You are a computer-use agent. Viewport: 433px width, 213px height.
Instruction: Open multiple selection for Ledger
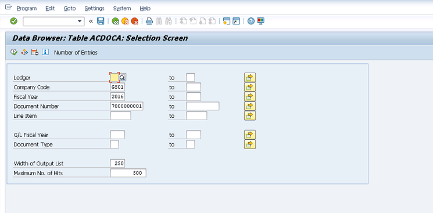tap(250, 78)
